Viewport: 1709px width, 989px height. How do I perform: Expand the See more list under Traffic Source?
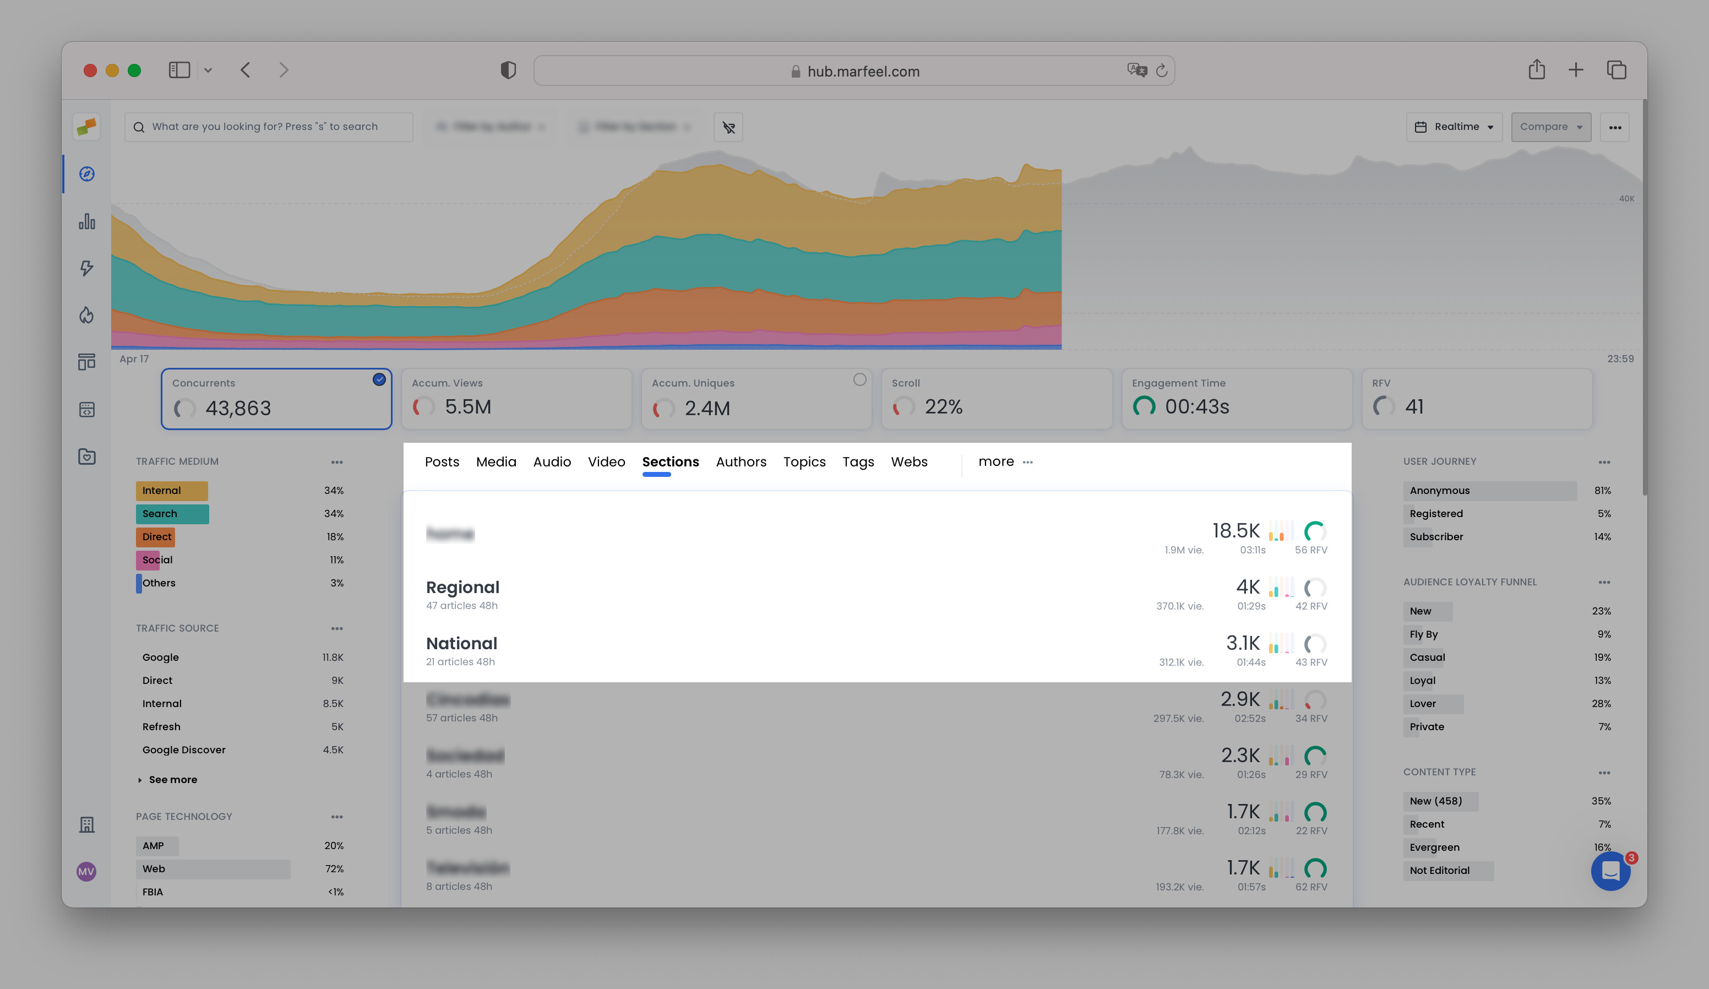(x=173, y=779)
